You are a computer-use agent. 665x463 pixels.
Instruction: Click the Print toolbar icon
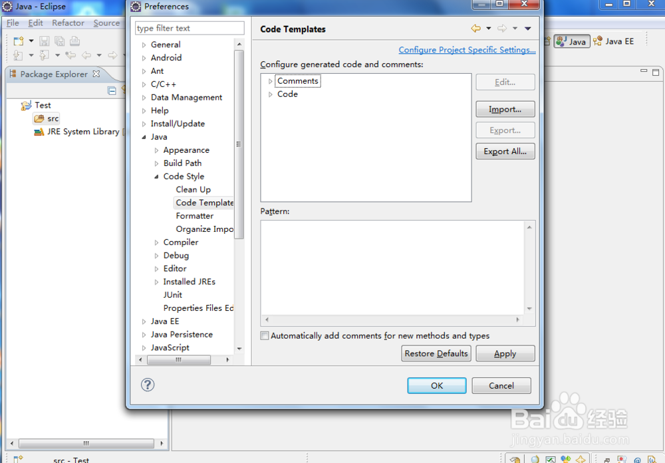pos(74,41)
